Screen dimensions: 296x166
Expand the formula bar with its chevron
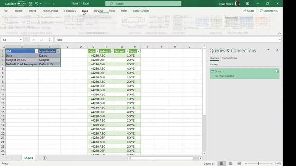coord(279,40)
